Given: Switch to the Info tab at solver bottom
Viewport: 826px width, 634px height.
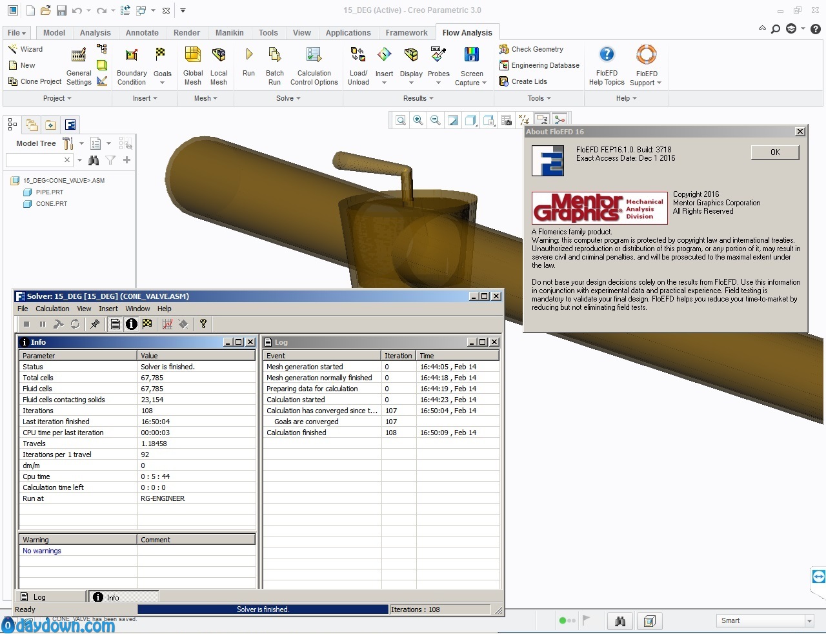Looking at the screenshot, I should pyautogui.click(x=124, y=597).
